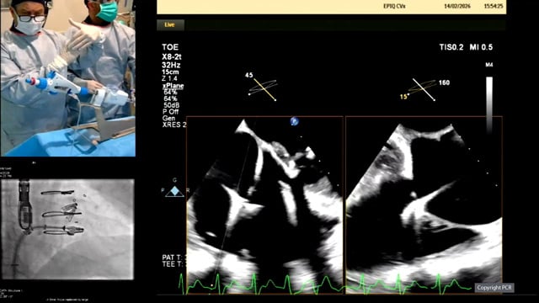
Task: Click the 14/02/2026 date in header
Action: [457, 6]
